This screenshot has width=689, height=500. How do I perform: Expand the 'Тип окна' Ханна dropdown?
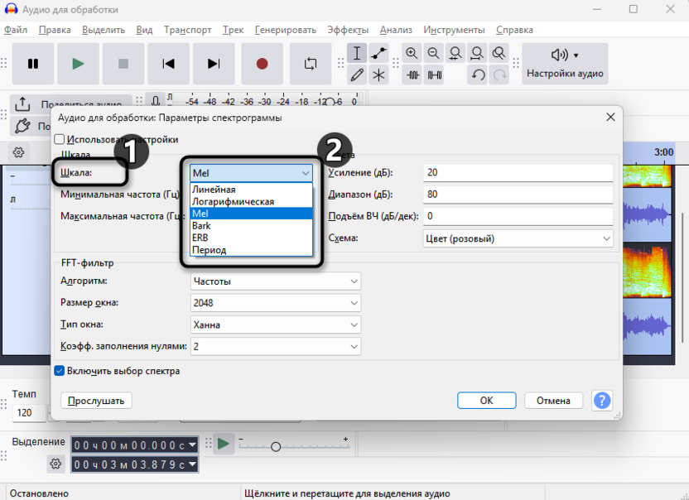coord(276,325)
